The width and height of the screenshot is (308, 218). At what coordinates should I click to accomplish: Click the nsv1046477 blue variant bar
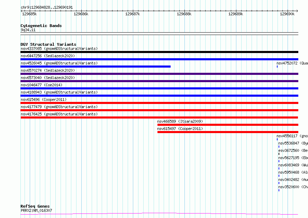pyautogui.click(x=159, y=88)
